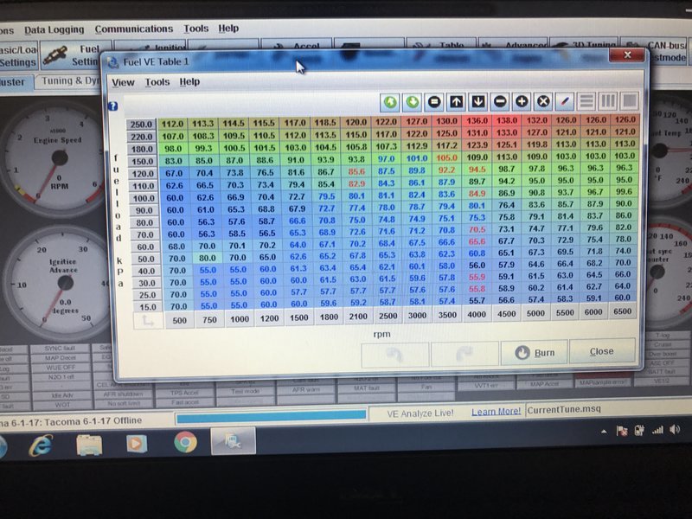
Task: Click the round minus (subtract) icon
Action: (500, 102)
